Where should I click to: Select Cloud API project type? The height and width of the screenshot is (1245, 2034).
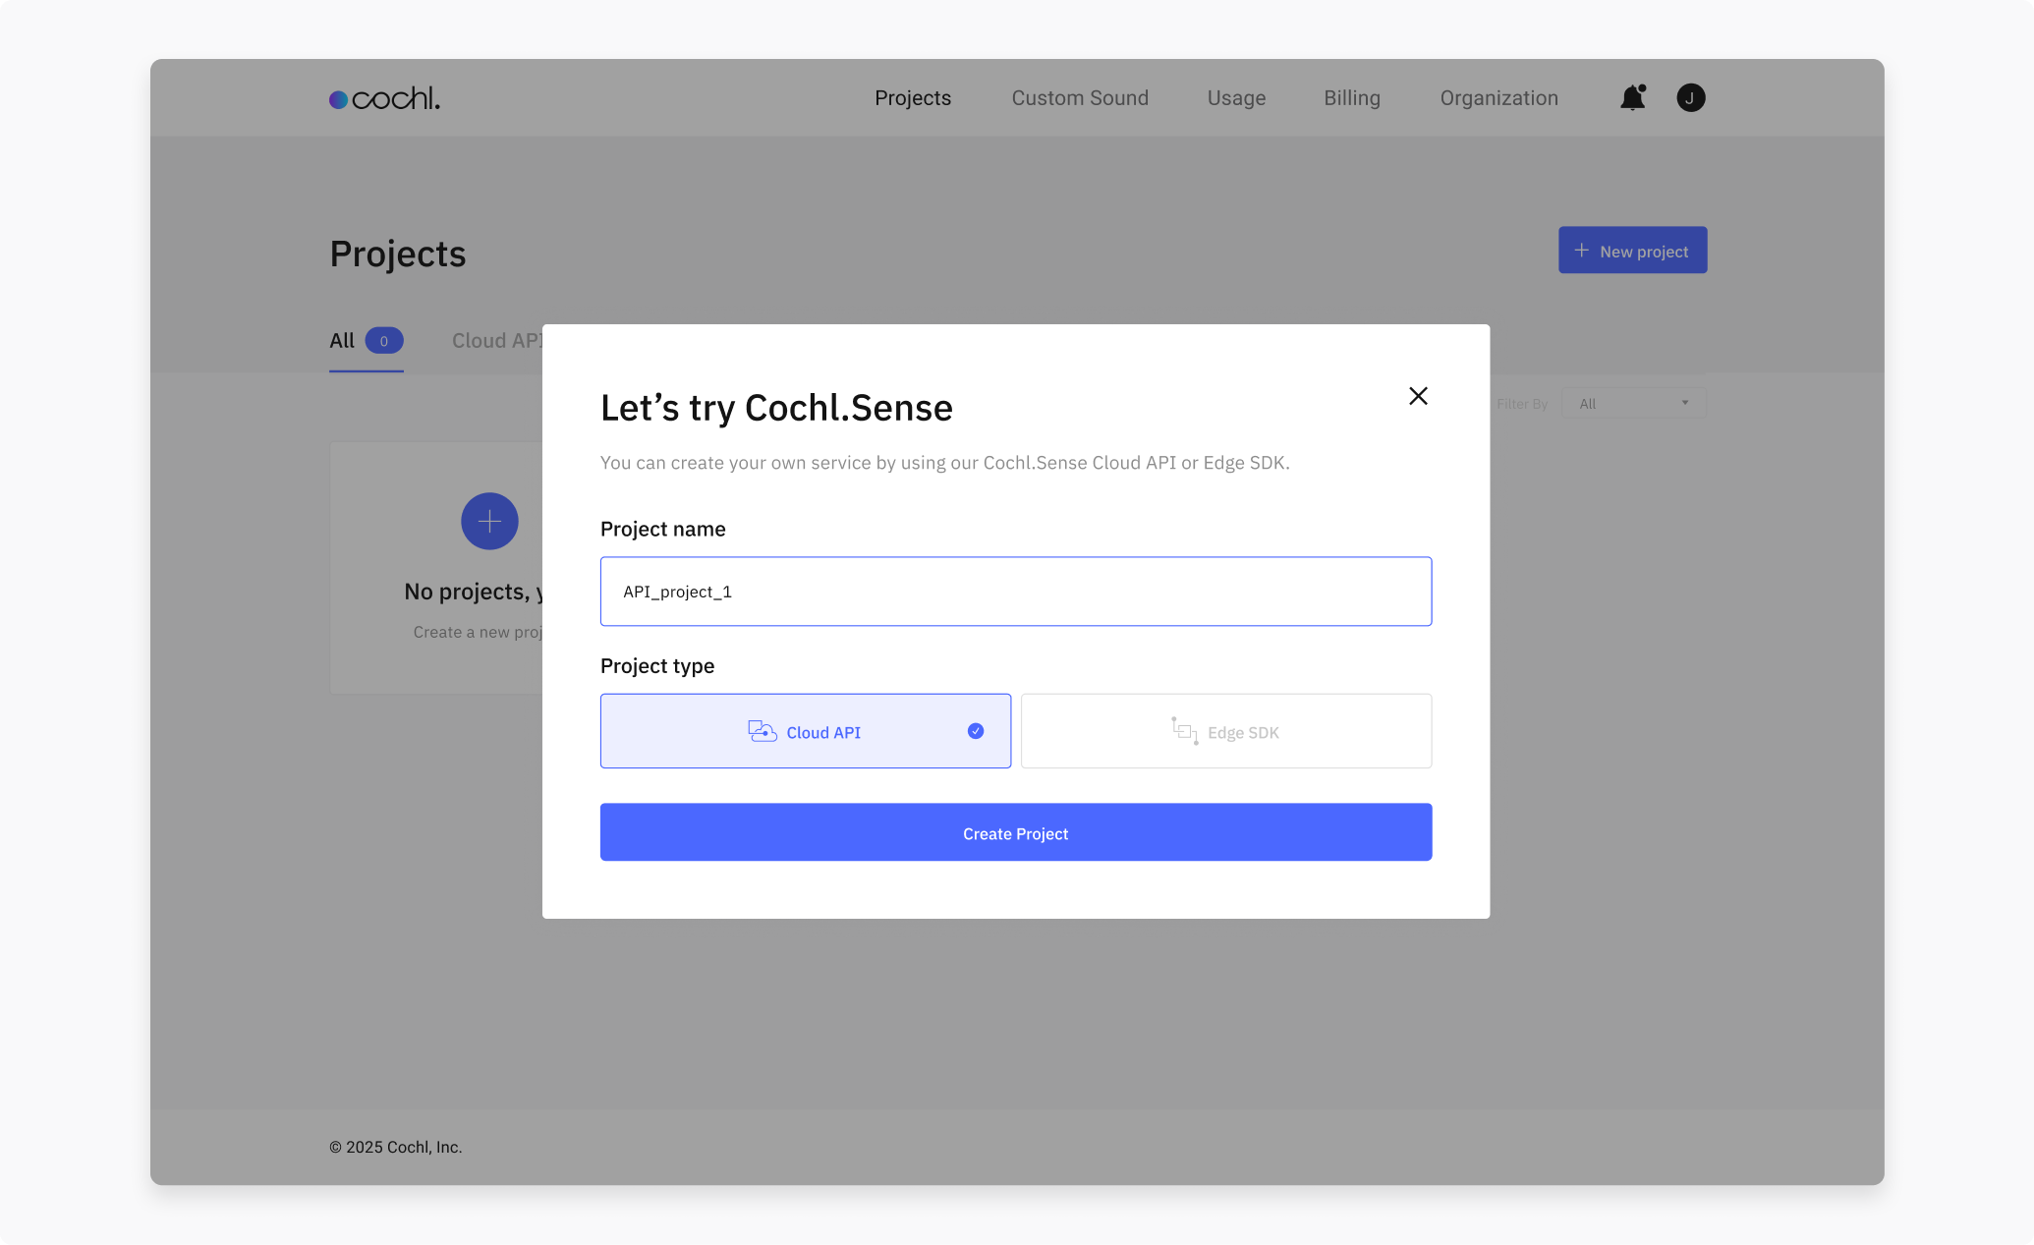pos(805,731)
